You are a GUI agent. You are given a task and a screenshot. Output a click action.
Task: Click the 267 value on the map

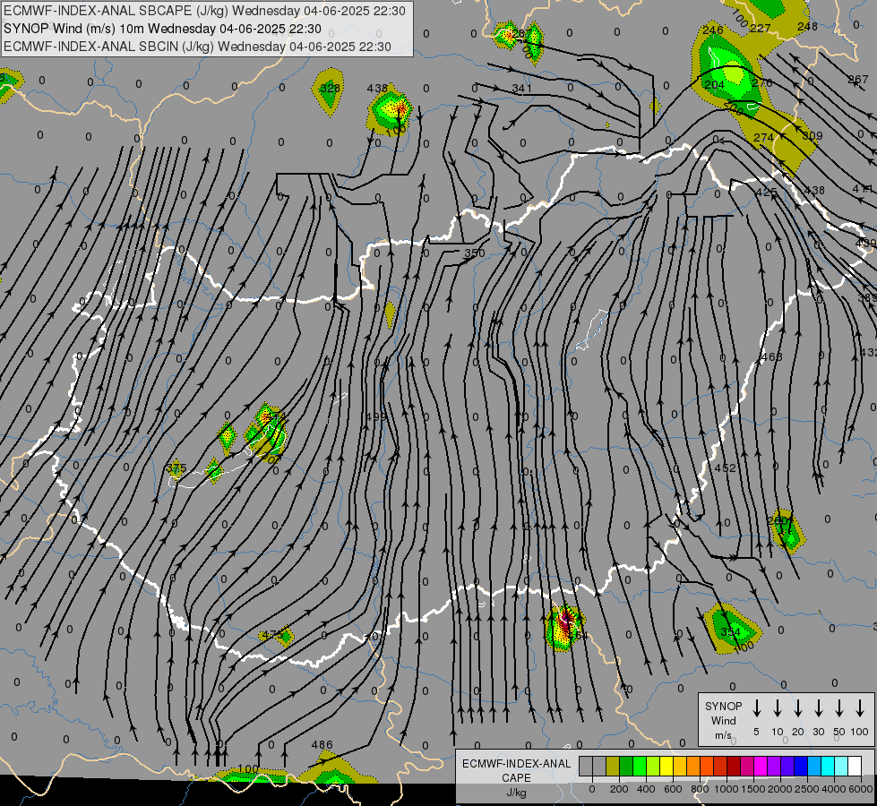(857, 80)
